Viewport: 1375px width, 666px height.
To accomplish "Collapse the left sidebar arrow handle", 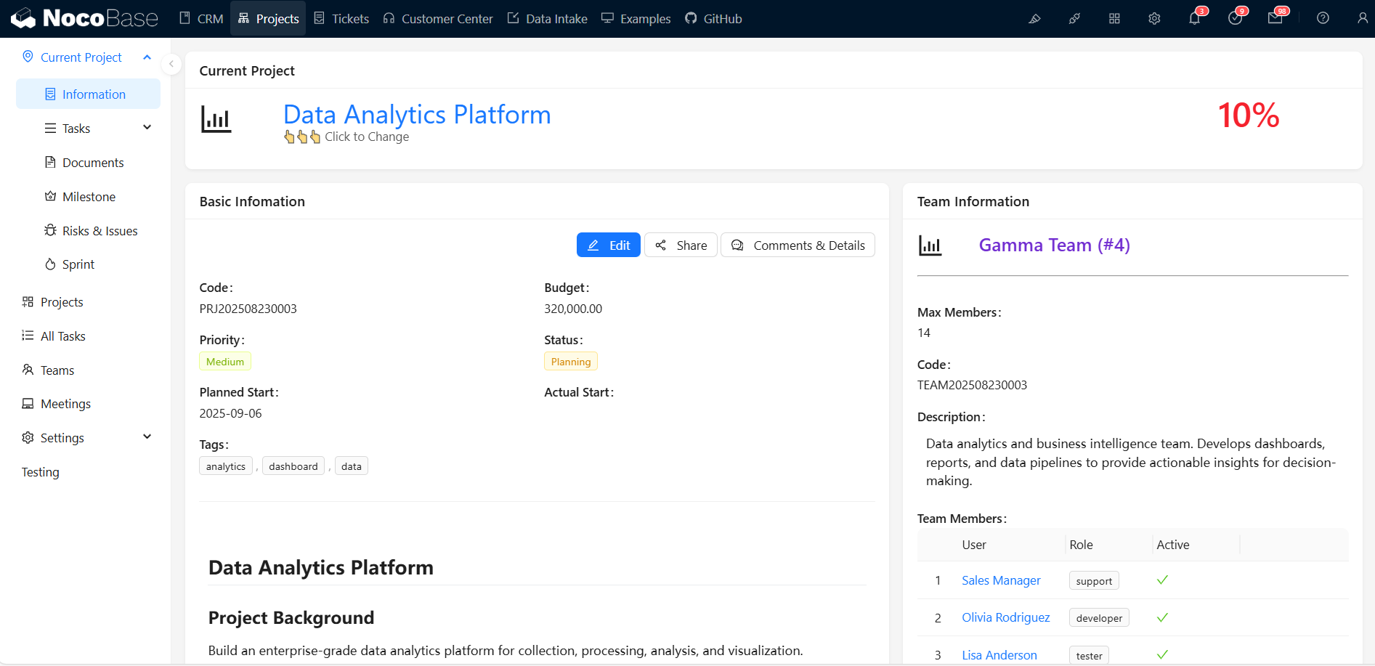I will [171, 65].
